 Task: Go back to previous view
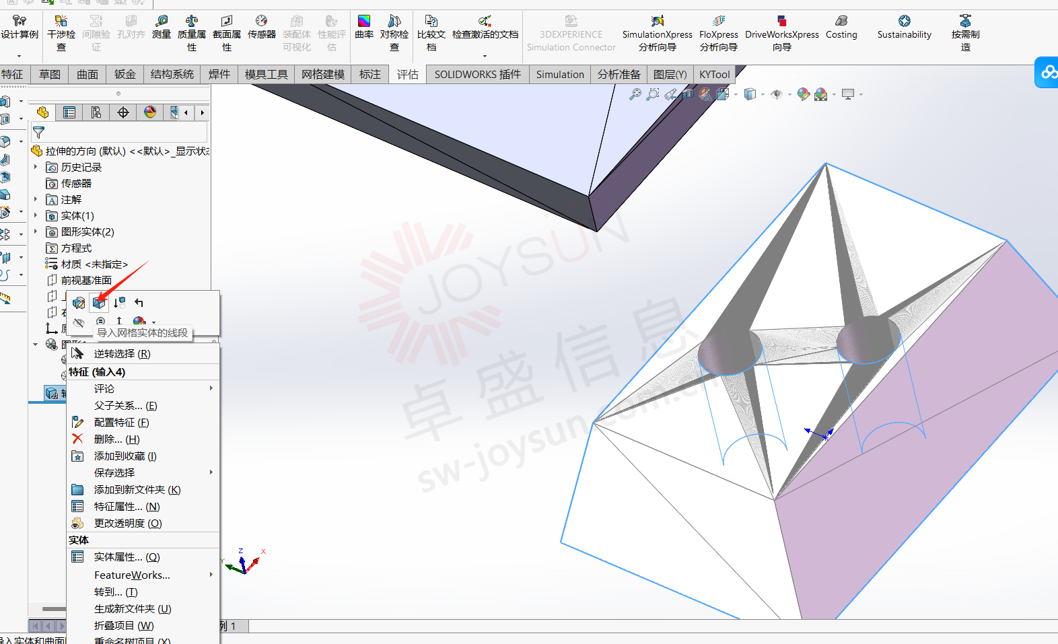[x=670, y=94]
